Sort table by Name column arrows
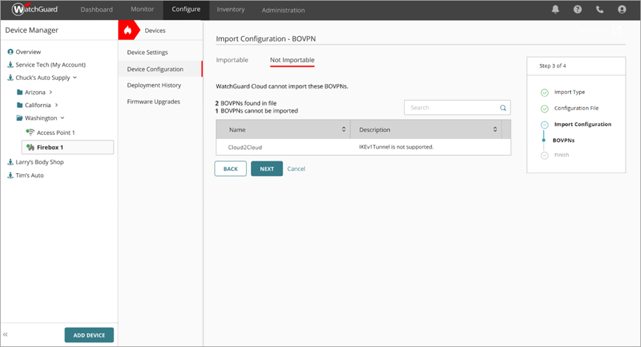 (344, 129)
